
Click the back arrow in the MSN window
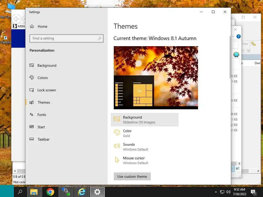click(x=16, y=19)
